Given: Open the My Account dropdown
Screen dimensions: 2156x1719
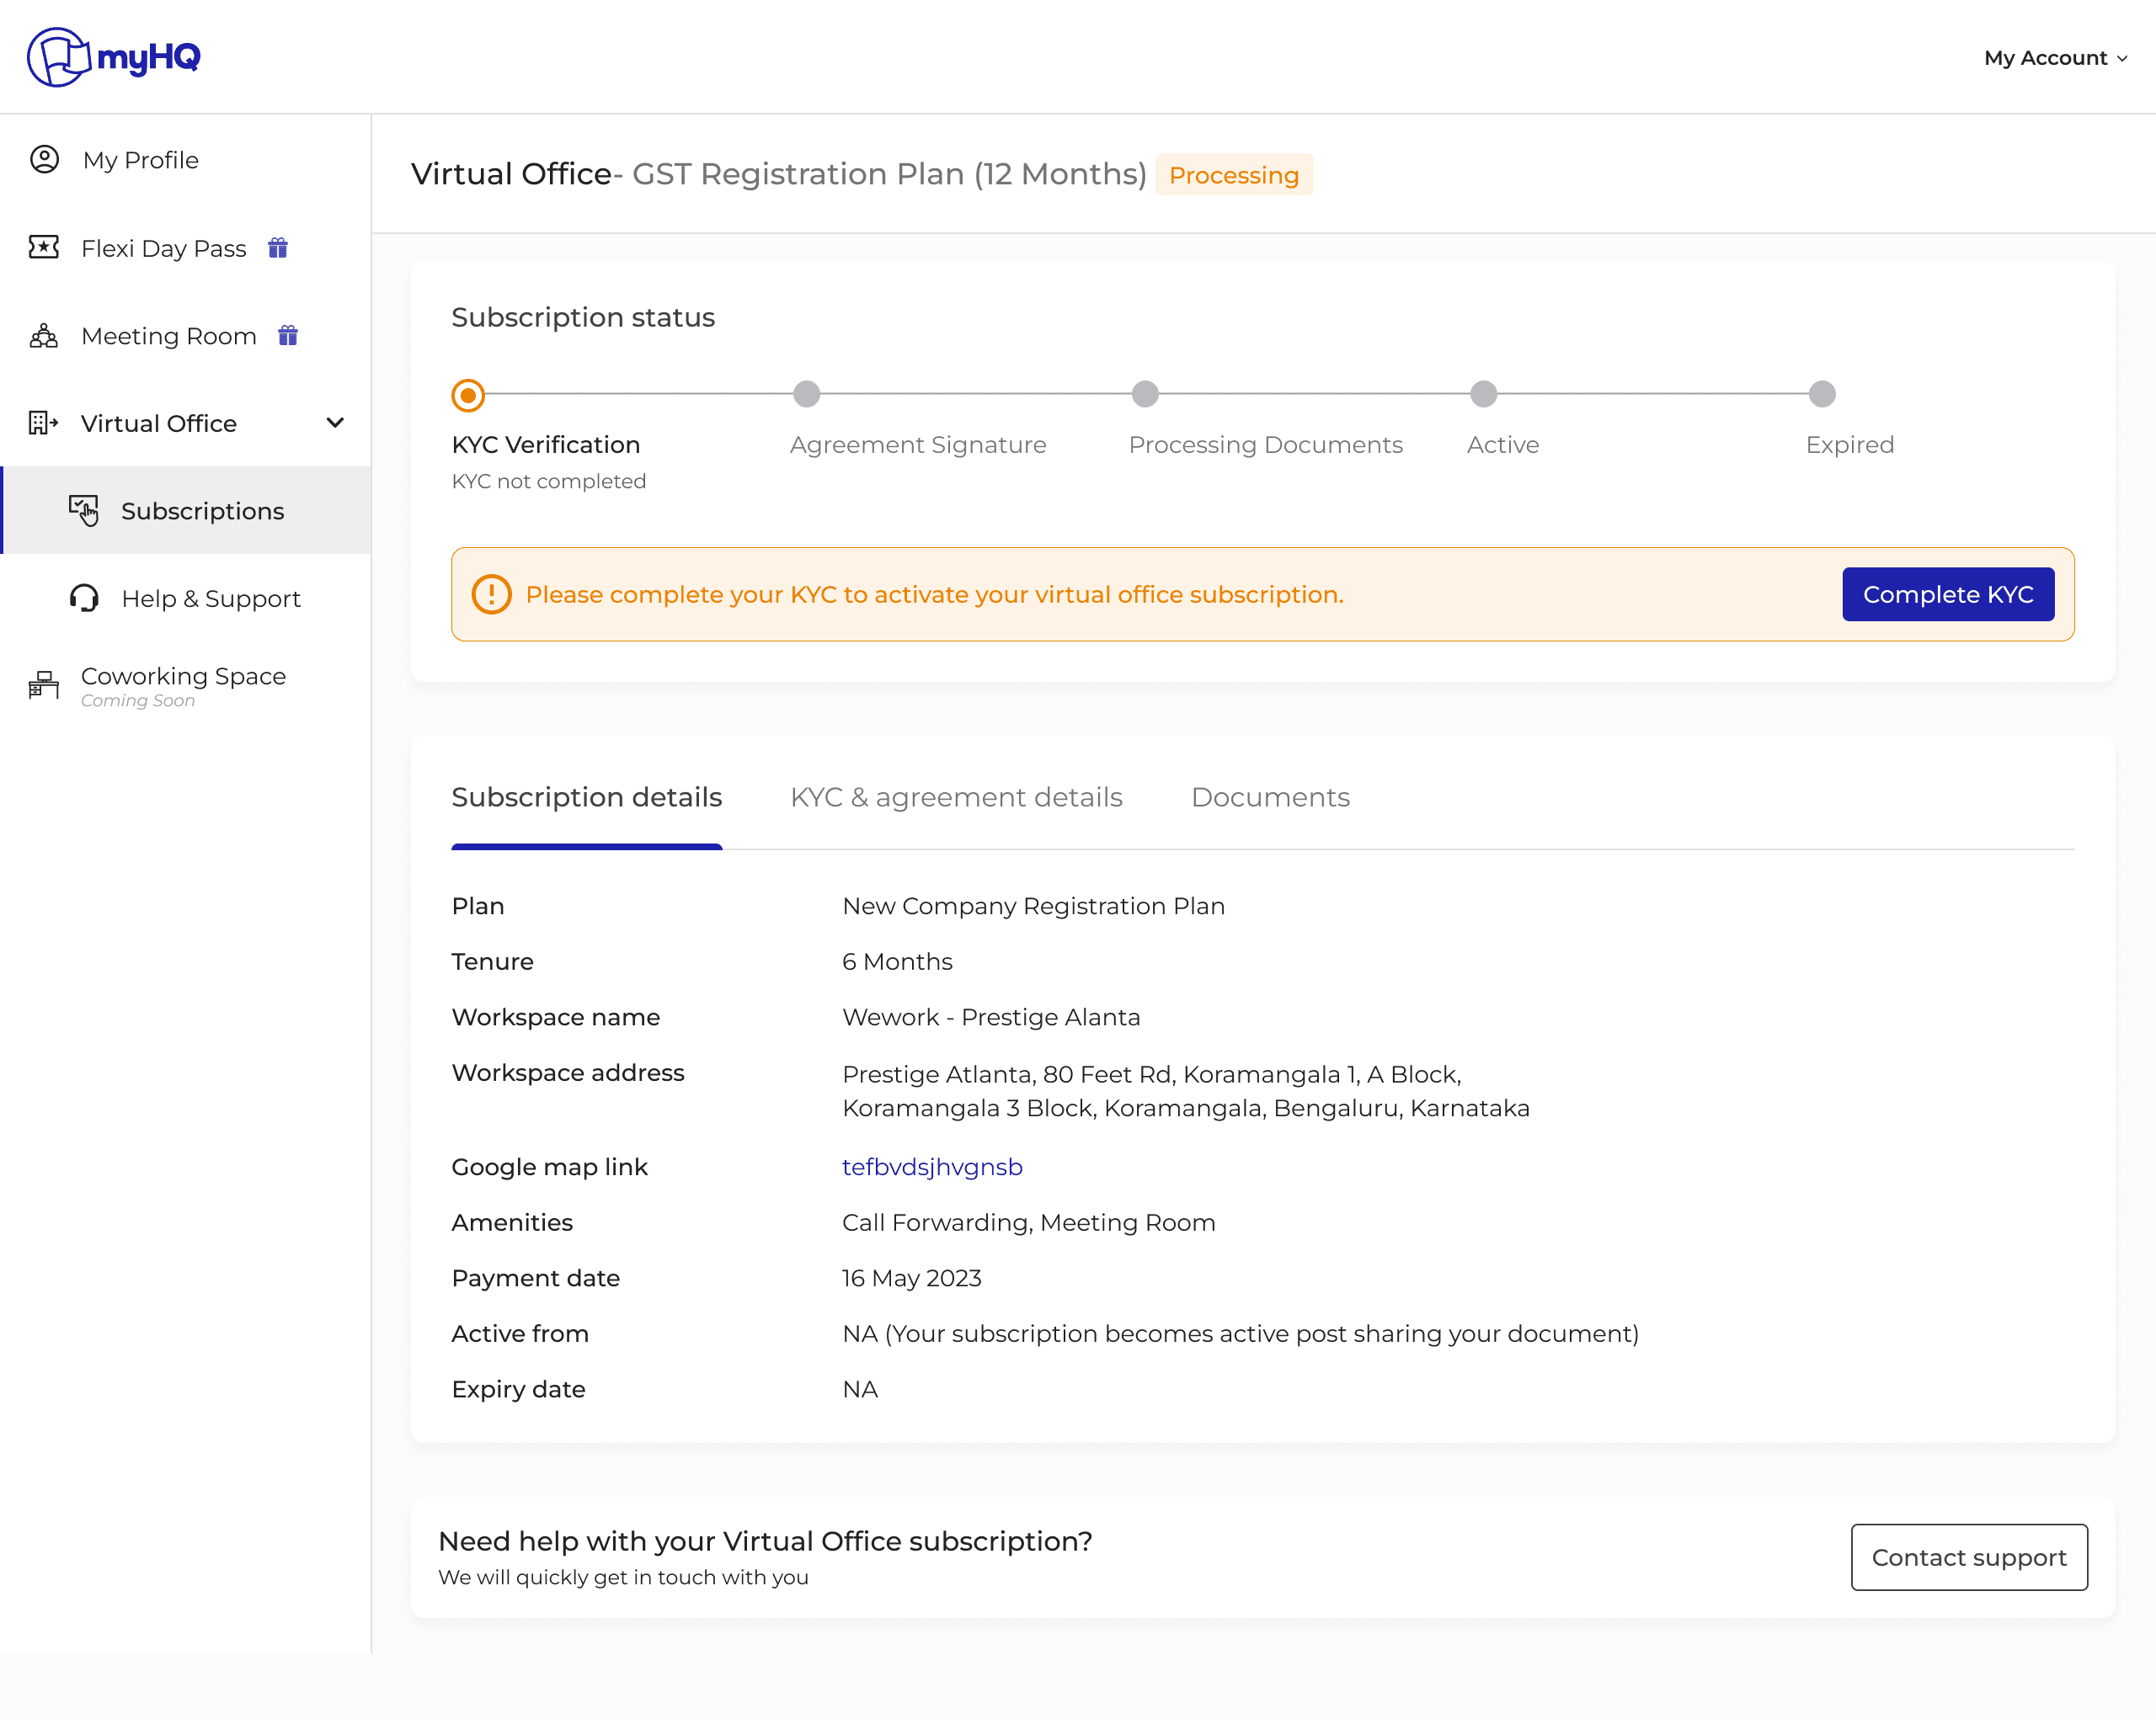Looking at the screenshot, I should point(2054,58).
